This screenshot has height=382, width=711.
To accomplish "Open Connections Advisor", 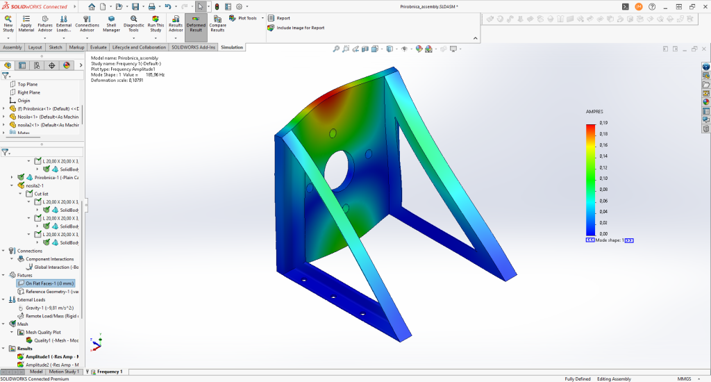I will pos(87,24).
